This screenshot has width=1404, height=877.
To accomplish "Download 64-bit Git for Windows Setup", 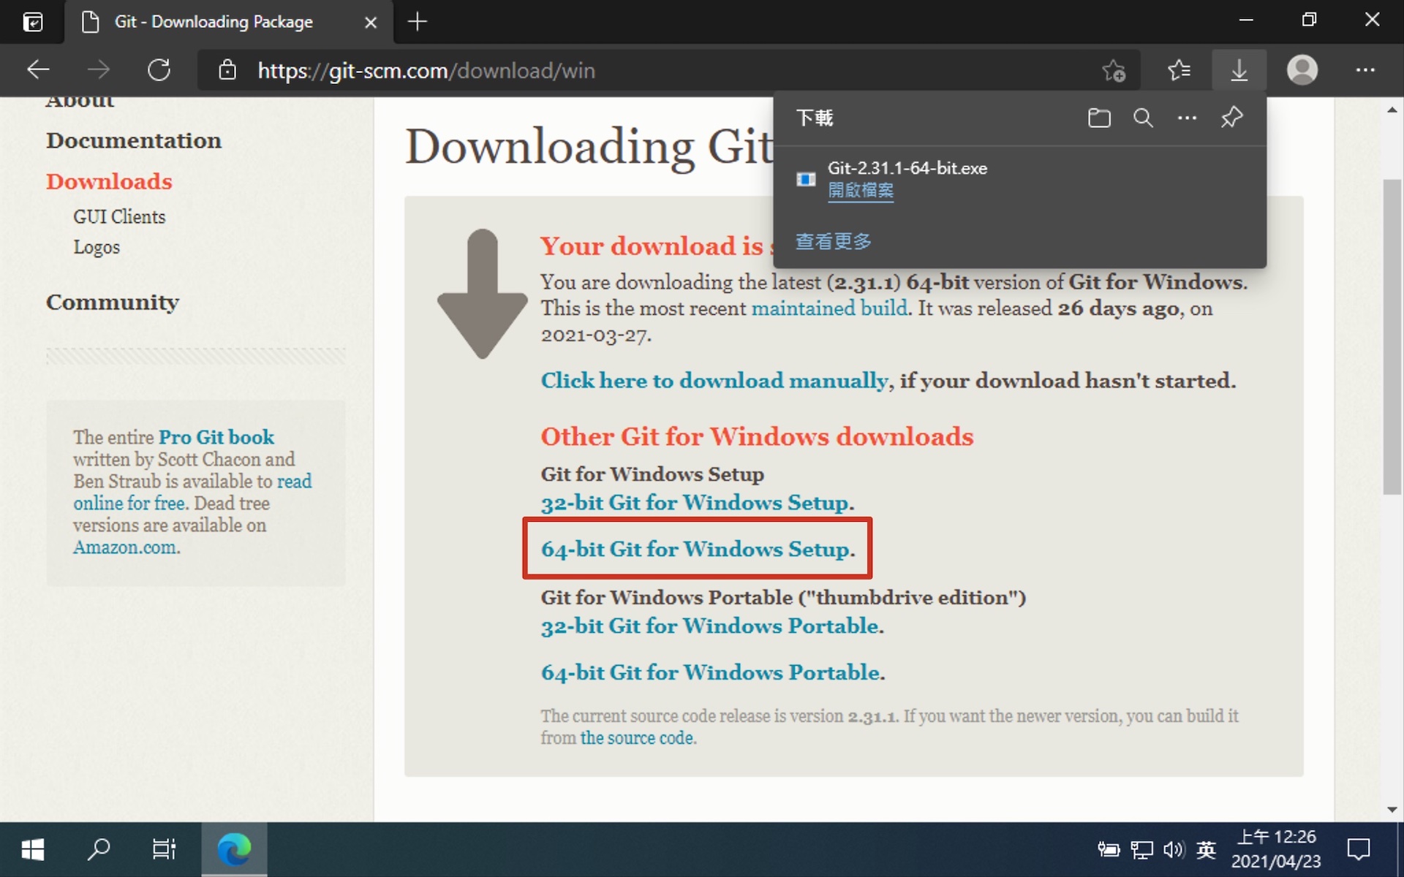I will tap(695, 549).
